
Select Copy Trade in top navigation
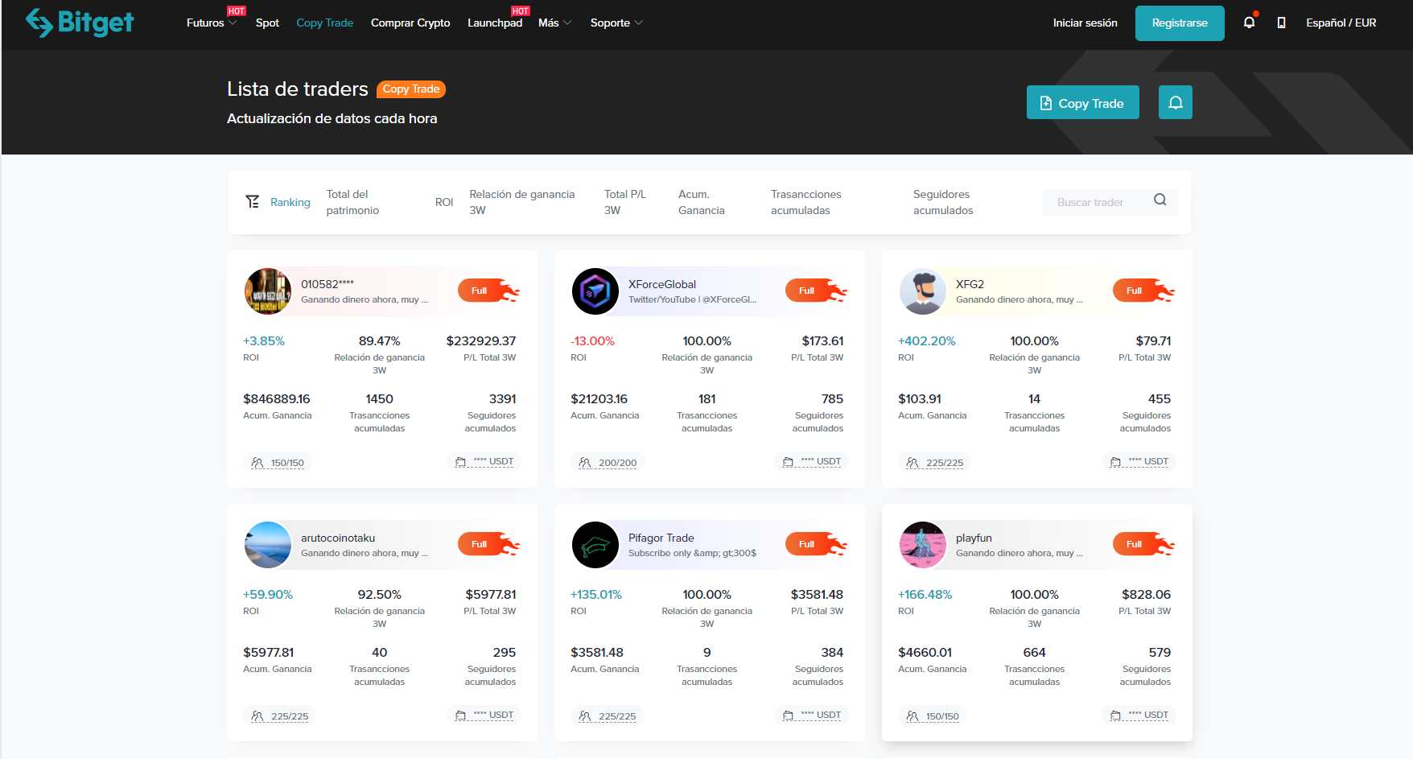tap(324, 23)
